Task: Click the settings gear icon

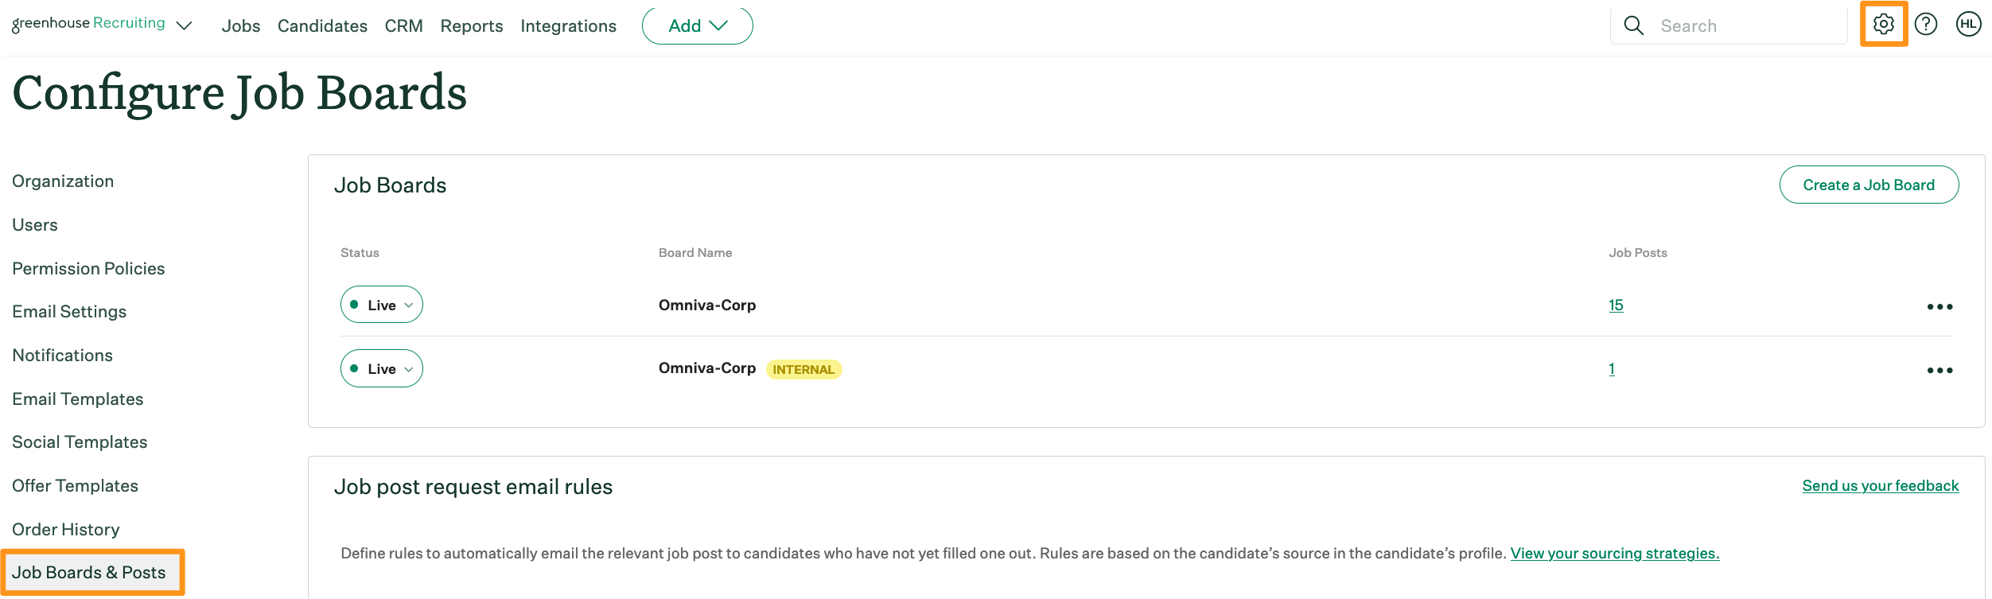Action: (x=1883, y=23)
